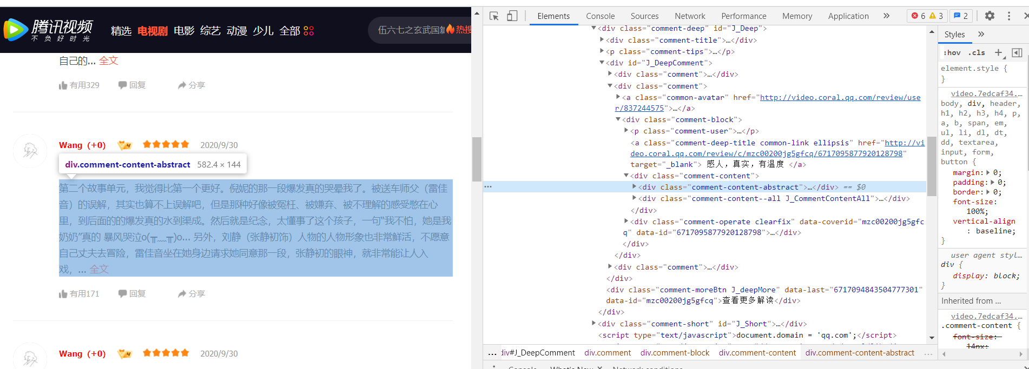Collapse the comment-content div node
The width and height of the screenshot is (1029, 369).
[x=626, y=176]
